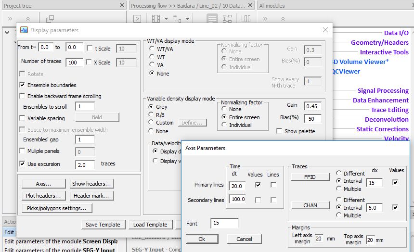The width and height of the screenshot is (414, 252).
Task: Click the double chevron in All modules panel
Action: (265, 19)
